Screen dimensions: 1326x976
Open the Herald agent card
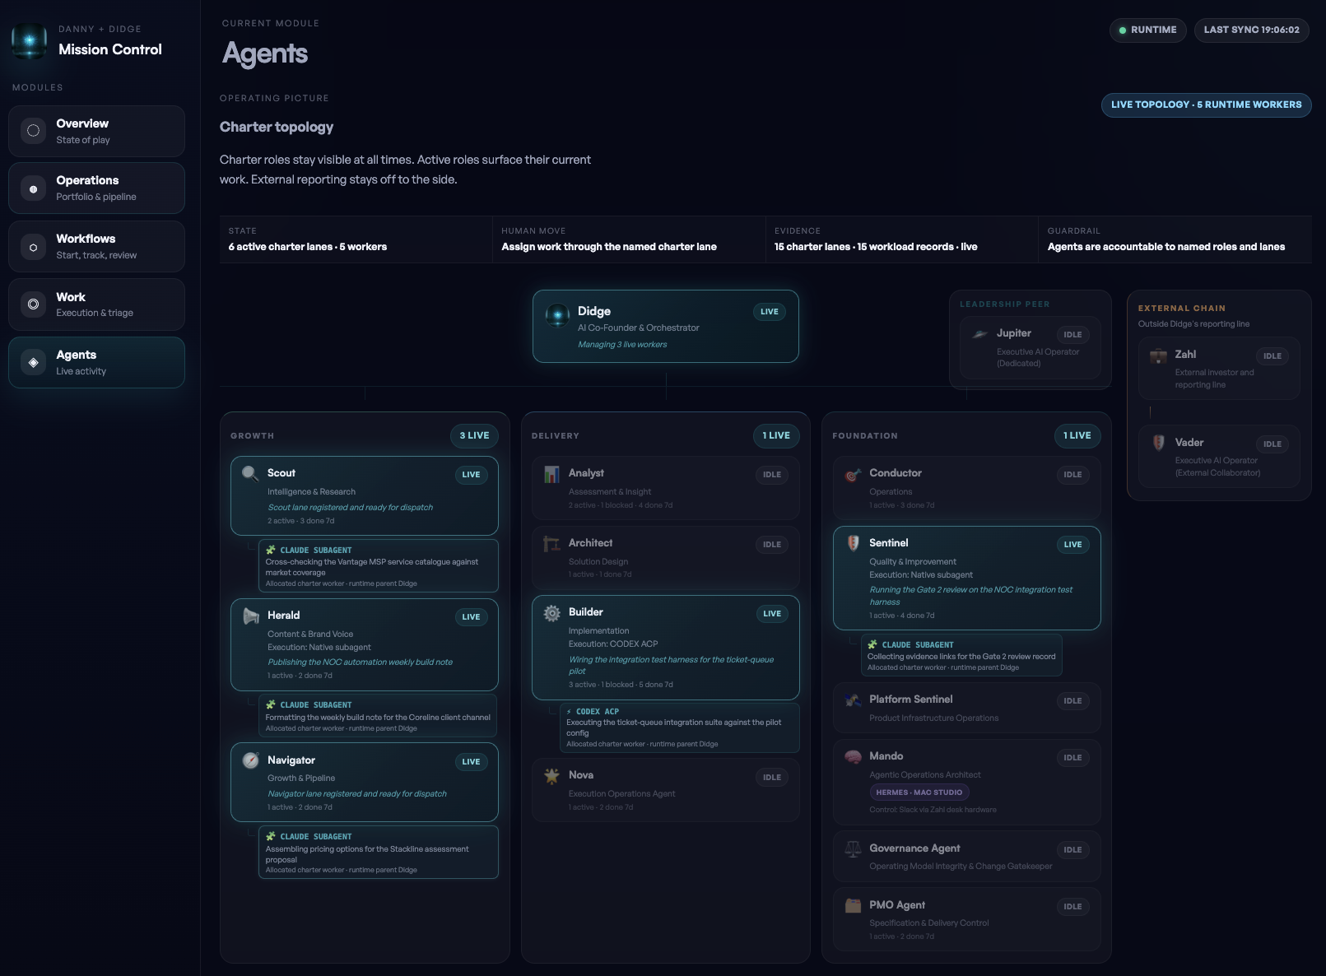pos(365,644)
